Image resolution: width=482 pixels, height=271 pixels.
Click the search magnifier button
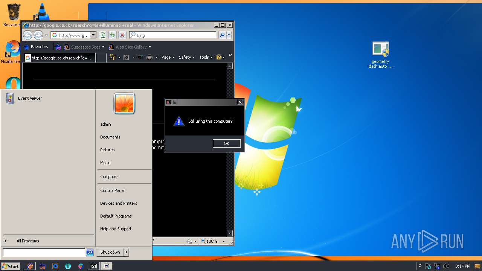[x=222, y=35]
